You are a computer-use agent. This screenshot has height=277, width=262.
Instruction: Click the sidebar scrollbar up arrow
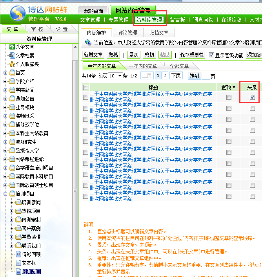point(75,47)
